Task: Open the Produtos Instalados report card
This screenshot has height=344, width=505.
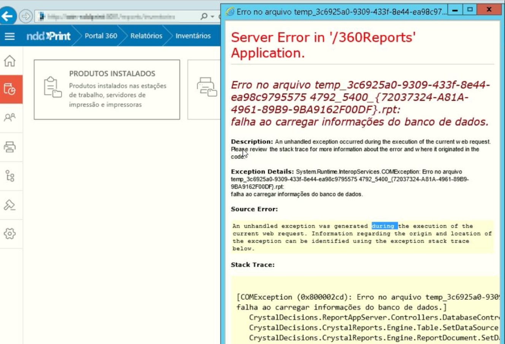Action: 106,89
